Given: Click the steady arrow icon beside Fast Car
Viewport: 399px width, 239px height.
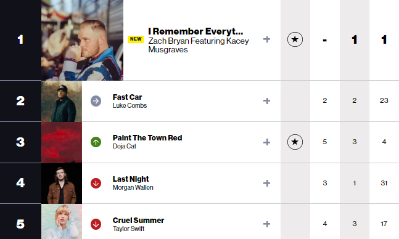Looking at the screenshot, I should tap(96, 101).
